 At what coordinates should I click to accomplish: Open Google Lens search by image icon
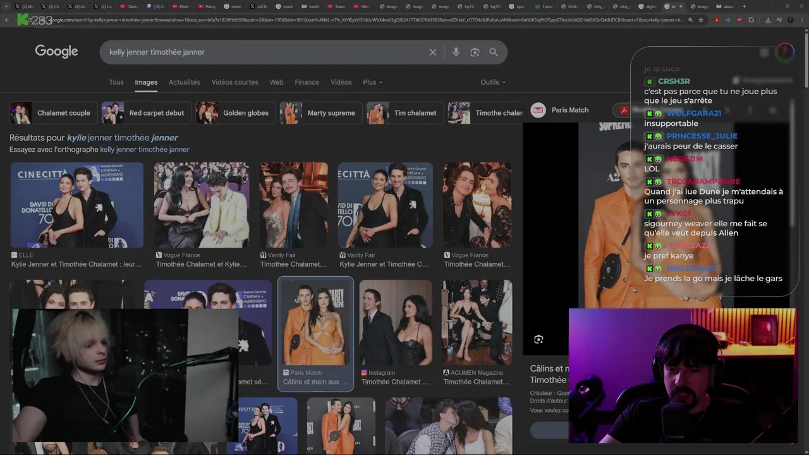tap(475, 52)
